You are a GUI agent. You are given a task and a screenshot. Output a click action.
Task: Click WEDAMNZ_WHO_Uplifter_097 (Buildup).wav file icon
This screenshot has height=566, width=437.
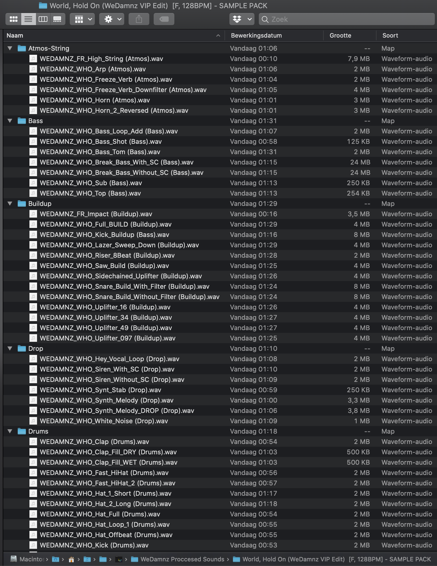(x=33, y=338)
